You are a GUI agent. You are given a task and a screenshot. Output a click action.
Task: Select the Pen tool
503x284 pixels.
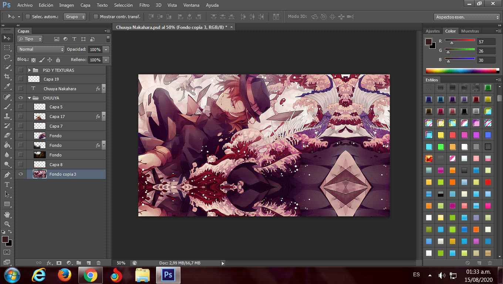7,175
